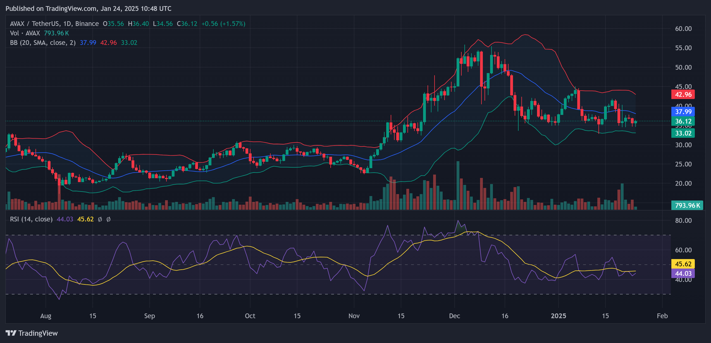Click the 60.00 RSI axis label
This screenshot has width=711, height=343.
click(x=683, y=250)
